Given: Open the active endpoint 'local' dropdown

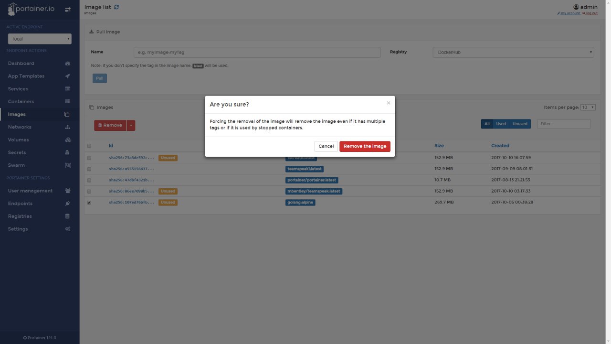Looking at the screenshot, I should [40, 39].
